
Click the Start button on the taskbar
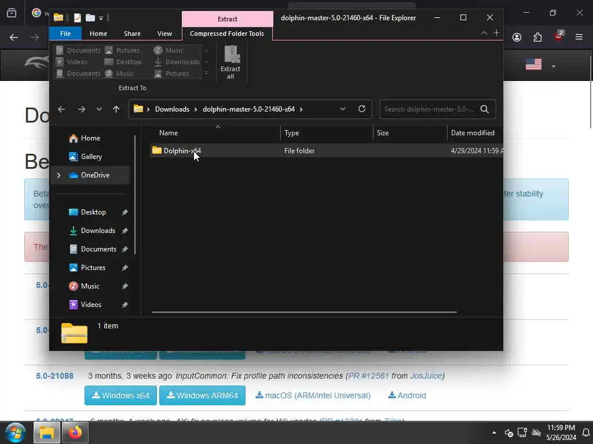tap(16, 432)
